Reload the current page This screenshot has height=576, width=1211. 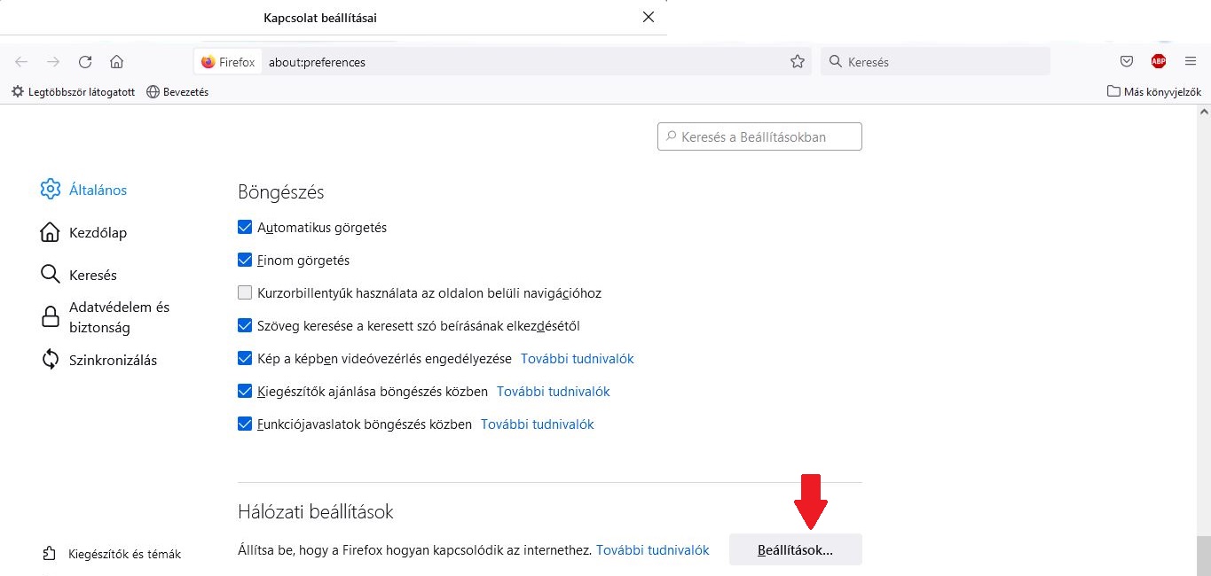pyautogui.click(x=84, y=61)
